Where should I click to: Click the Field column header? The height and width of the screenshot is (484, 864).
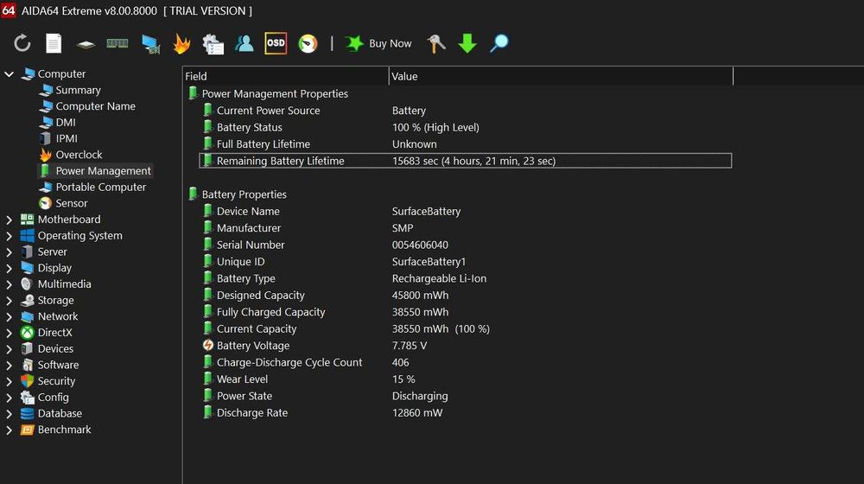(285, 76)
